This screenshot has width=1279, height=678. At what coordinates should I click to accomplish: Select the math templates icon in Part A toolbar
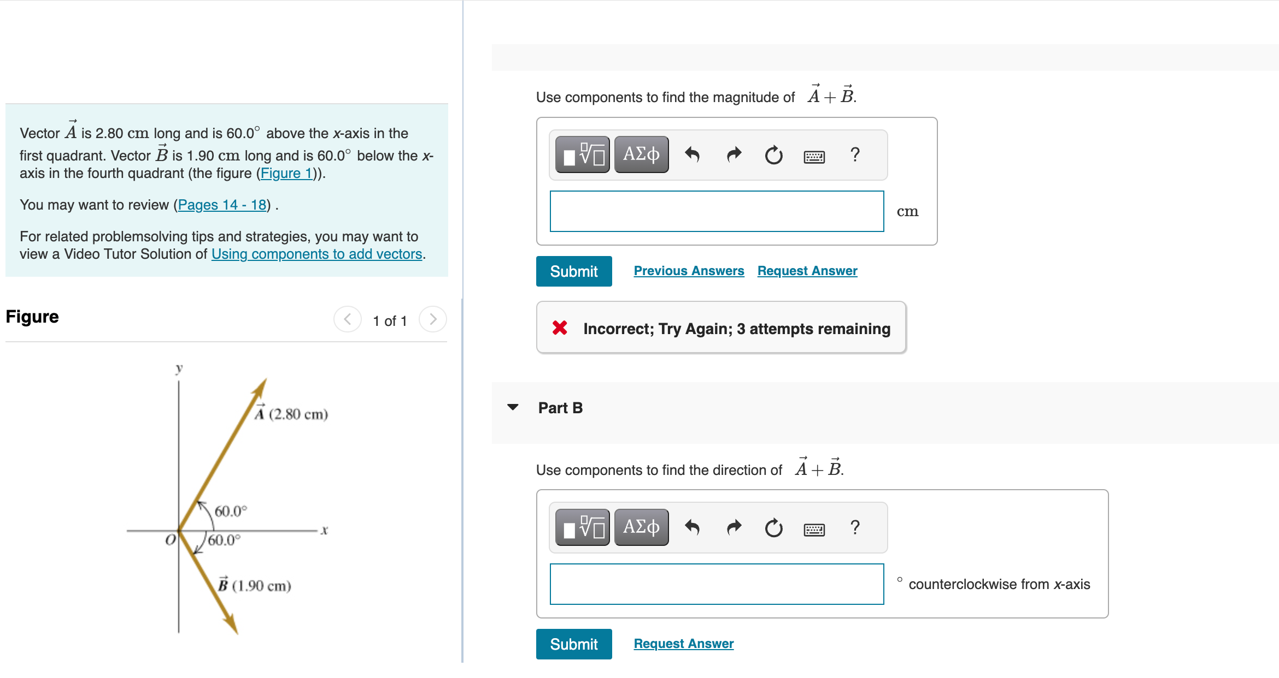coord(582,154)
